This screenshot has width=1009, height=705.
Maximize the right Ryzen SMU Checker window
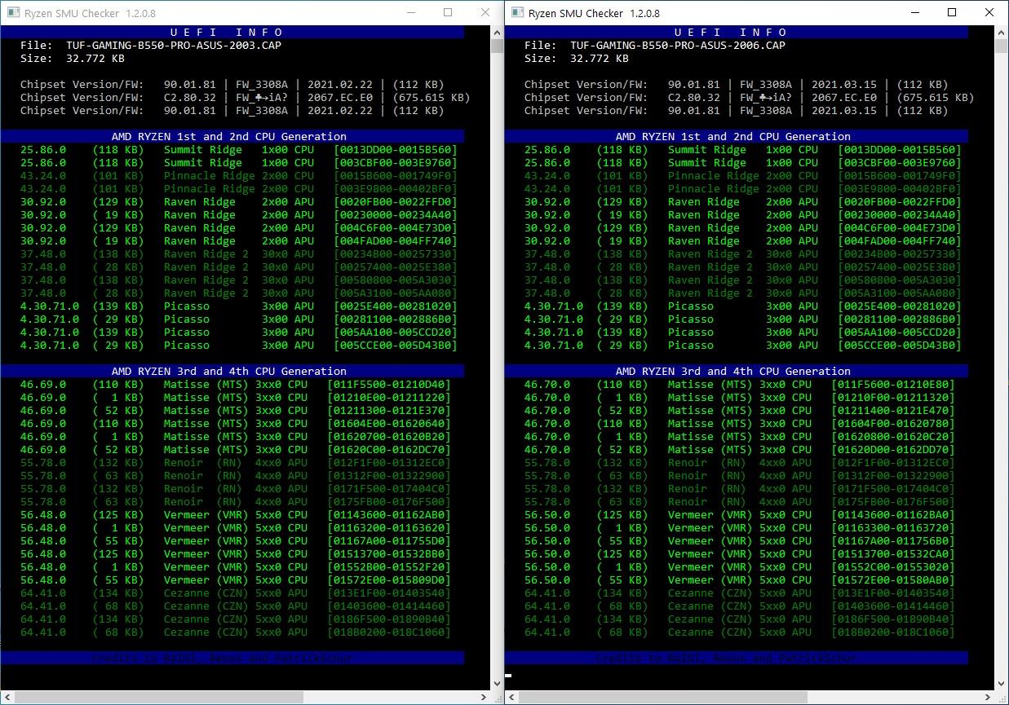point(952,13)
